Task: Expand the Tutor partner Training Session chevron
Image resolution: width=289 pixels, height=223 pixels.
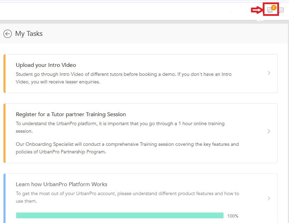Action: click(269, 131)
